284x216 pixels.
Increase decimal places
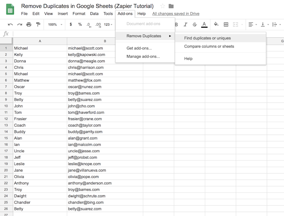pyautogui.click(x=98, y=25)
